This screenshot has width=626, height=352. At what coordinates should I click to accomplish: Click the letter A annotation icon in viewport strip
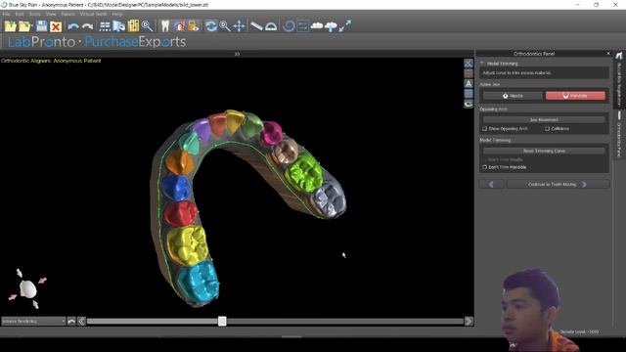click(x=469, y=83)
